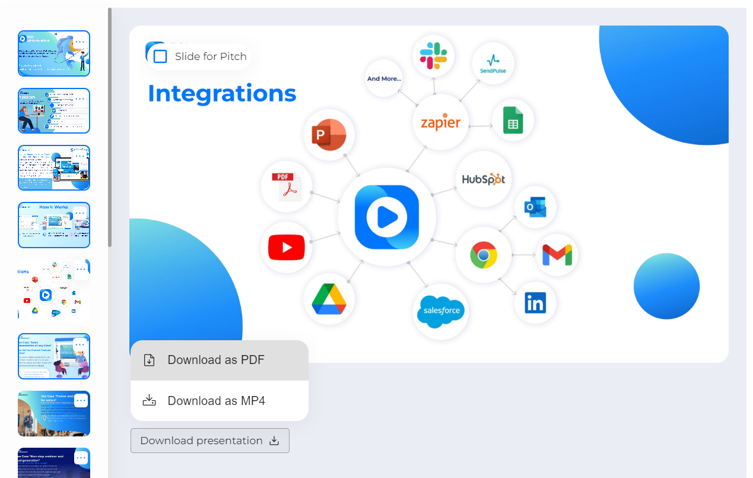Click the SendPulse logo circle
The image size is (753, 478).
pos(493,64)
